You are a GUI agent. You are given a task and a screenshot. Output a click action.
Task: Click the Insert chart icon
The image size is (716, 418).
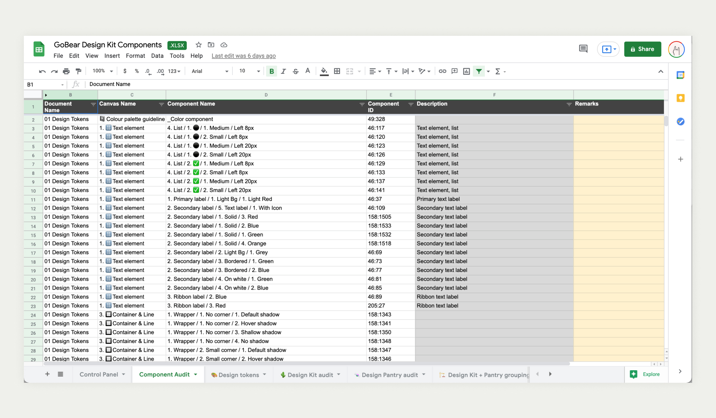pyautogui.click(x=466, y=71)
